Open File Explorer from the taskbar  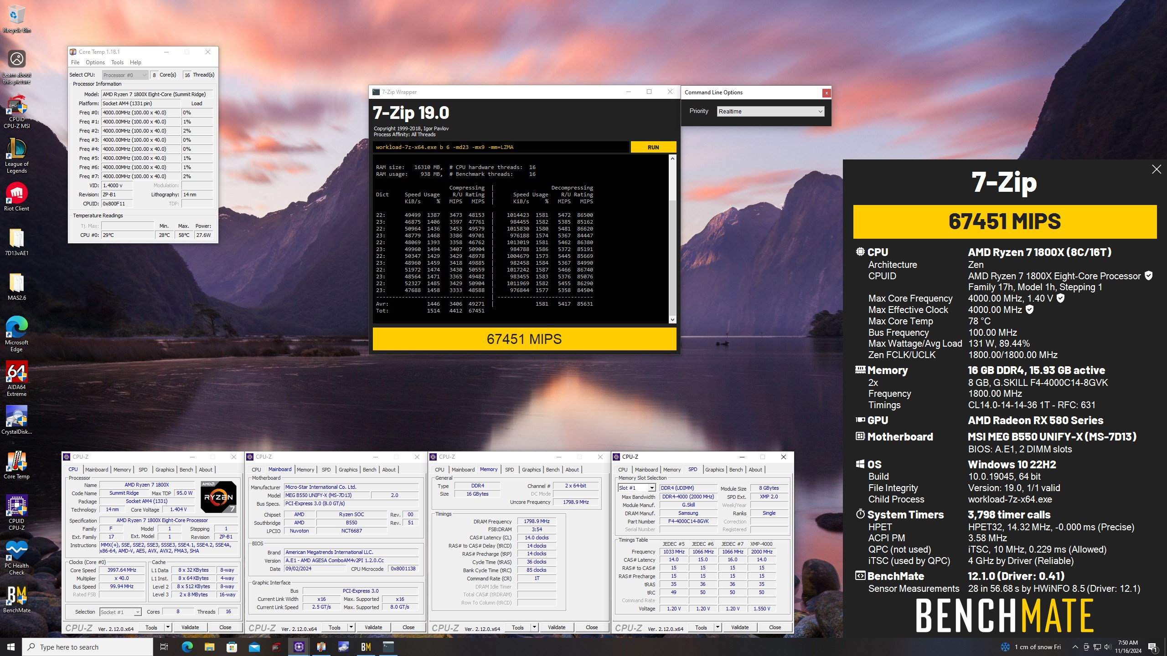click(x=209, y=647)
